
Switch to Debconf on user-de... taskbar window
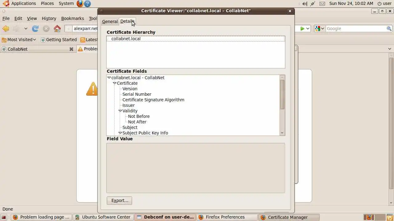tap(166, 217)
